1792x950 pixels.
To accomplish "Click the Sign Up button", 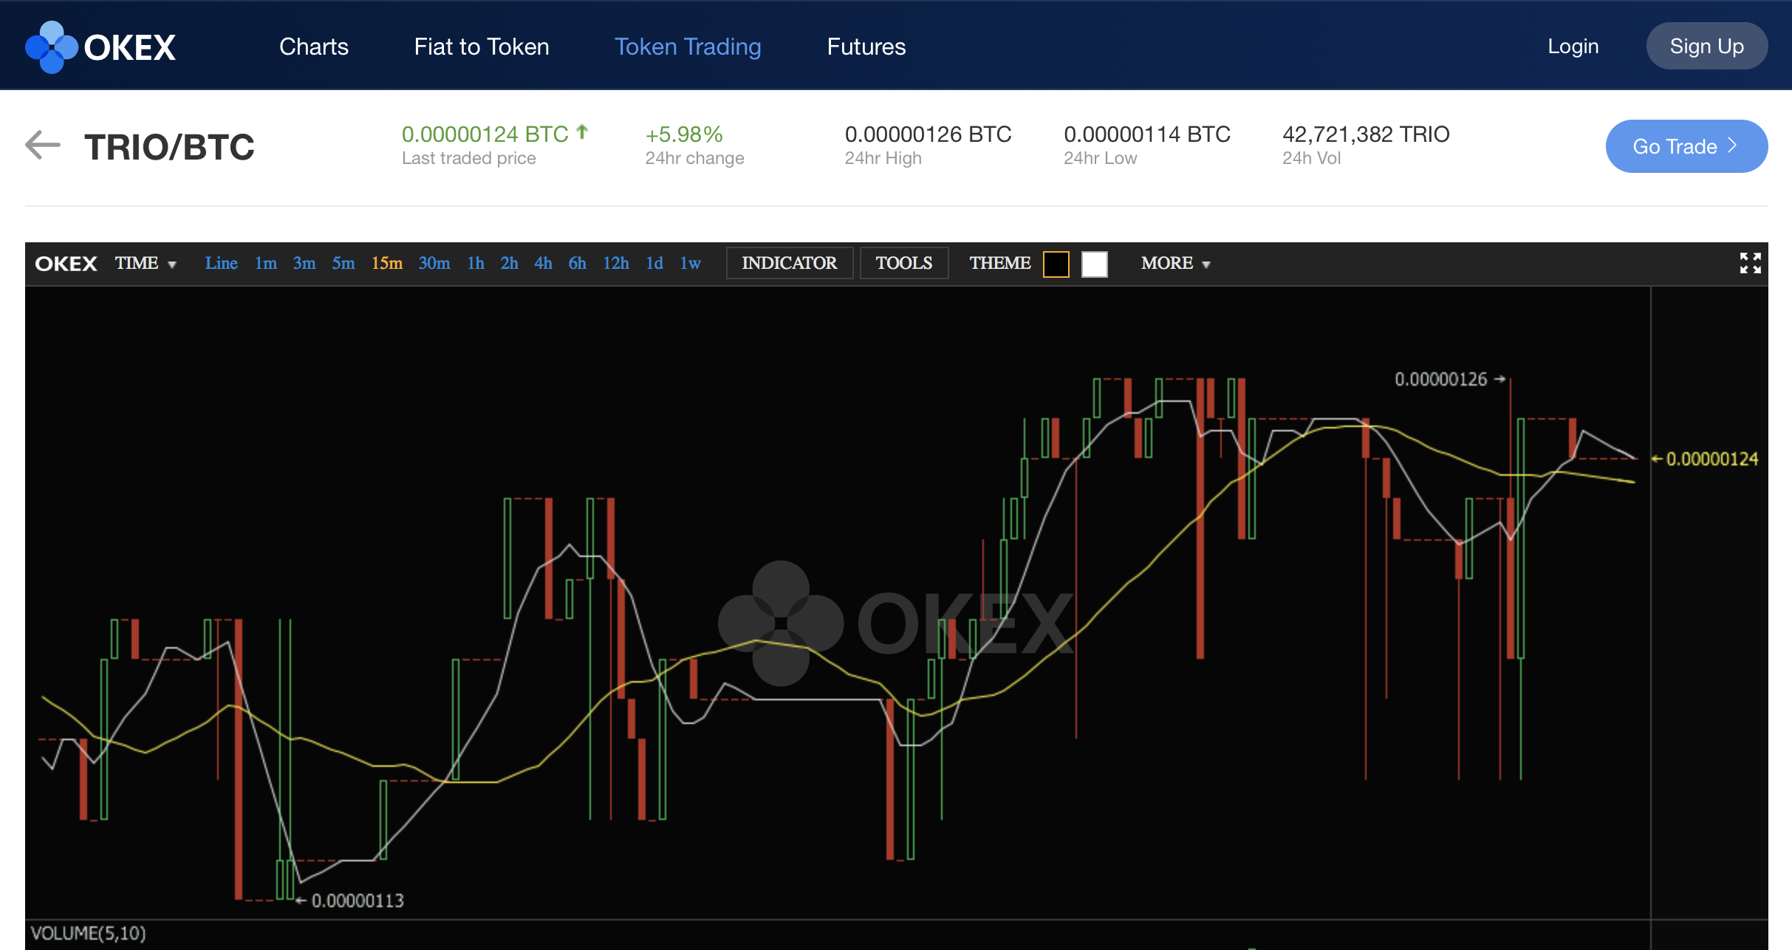I will coord(1707,46).
